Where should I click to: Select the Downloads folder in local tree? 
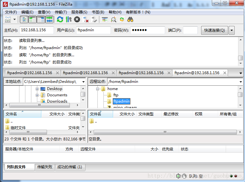tap(57, 101)
